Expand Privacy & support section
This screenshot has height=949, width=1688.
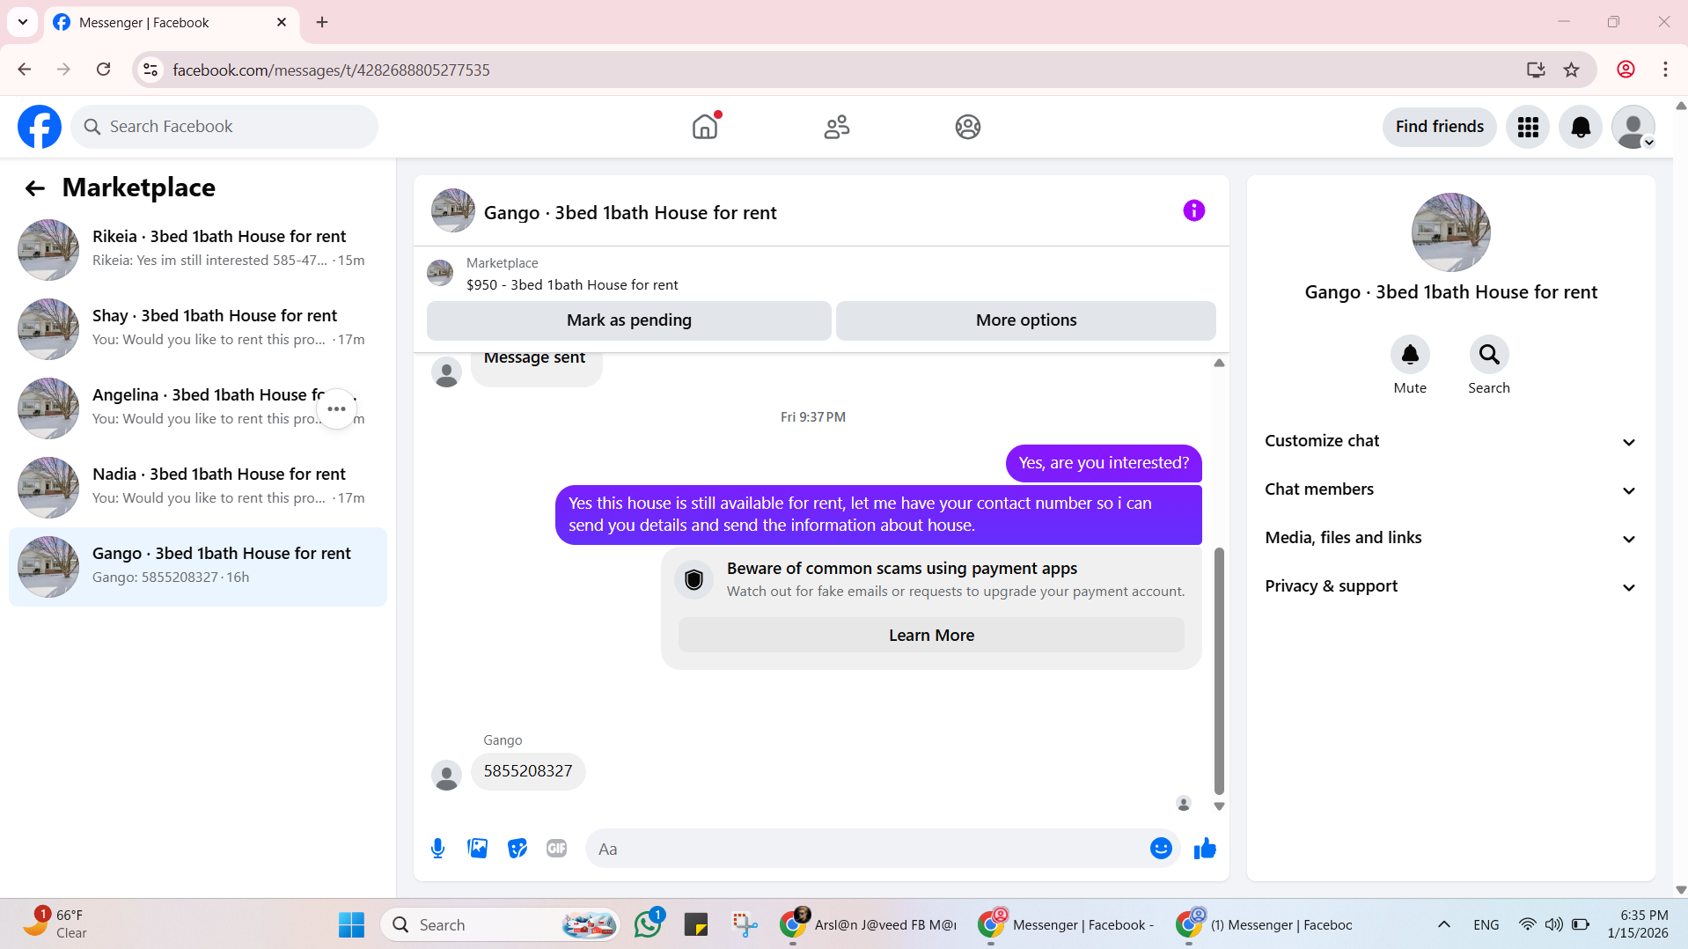pos(1450,586)
